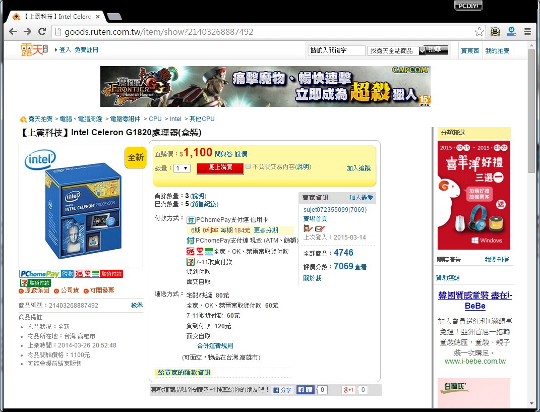Click the Google +1 button
This screenshot has height=412, width=540.
tap(348, 390)
